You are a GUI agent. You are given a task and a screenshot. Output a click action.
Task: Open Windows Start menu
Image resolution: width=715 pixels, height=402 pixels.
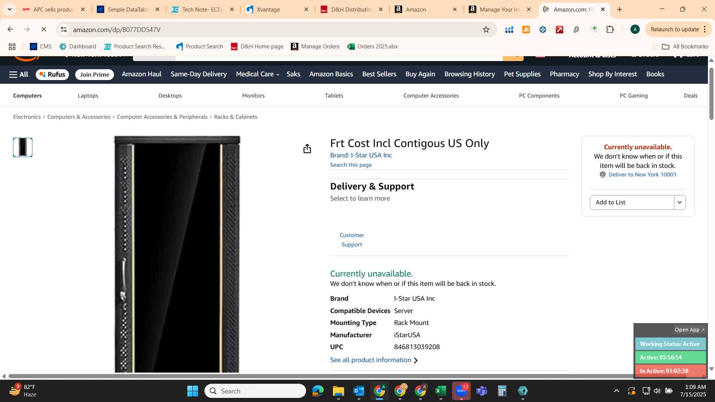click(x=193, y=391)
